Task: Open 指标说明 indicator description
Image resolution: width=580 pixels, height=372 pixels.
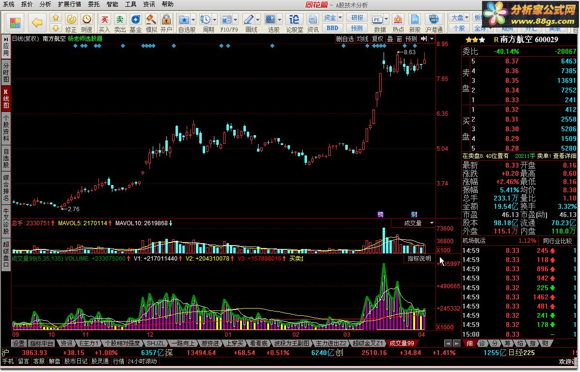Action: [419, 259]
